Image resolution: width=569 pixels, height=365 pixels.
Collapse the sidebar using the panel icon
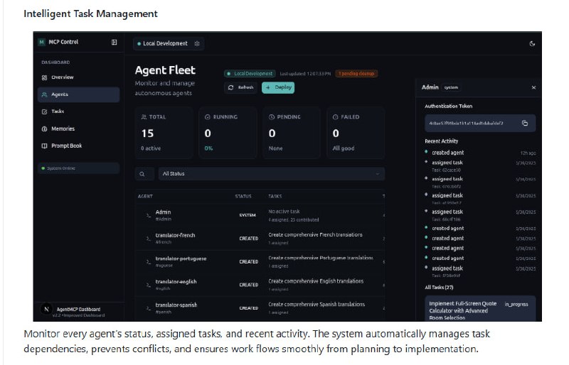pyautogui.click(x=115, y=43)
